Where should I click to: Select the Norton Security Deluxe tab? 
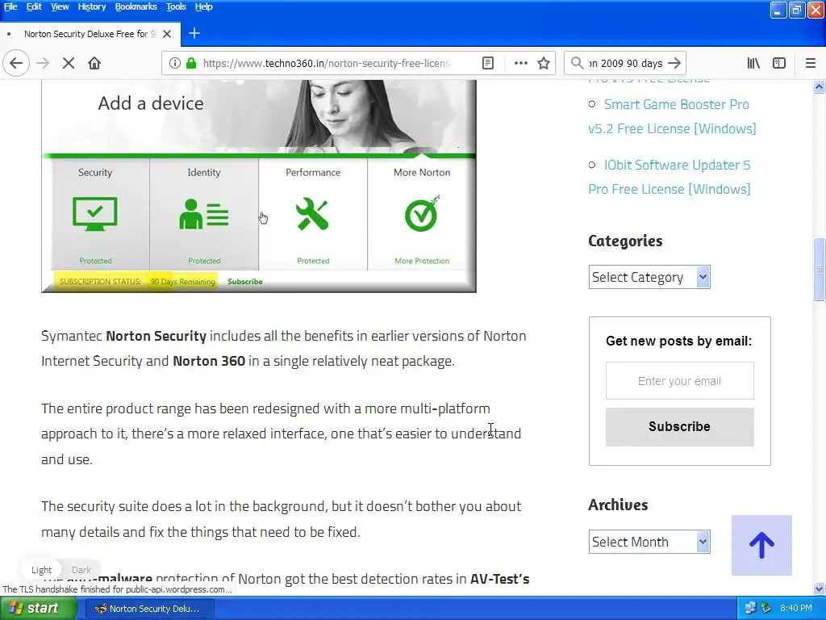point(90,34)
